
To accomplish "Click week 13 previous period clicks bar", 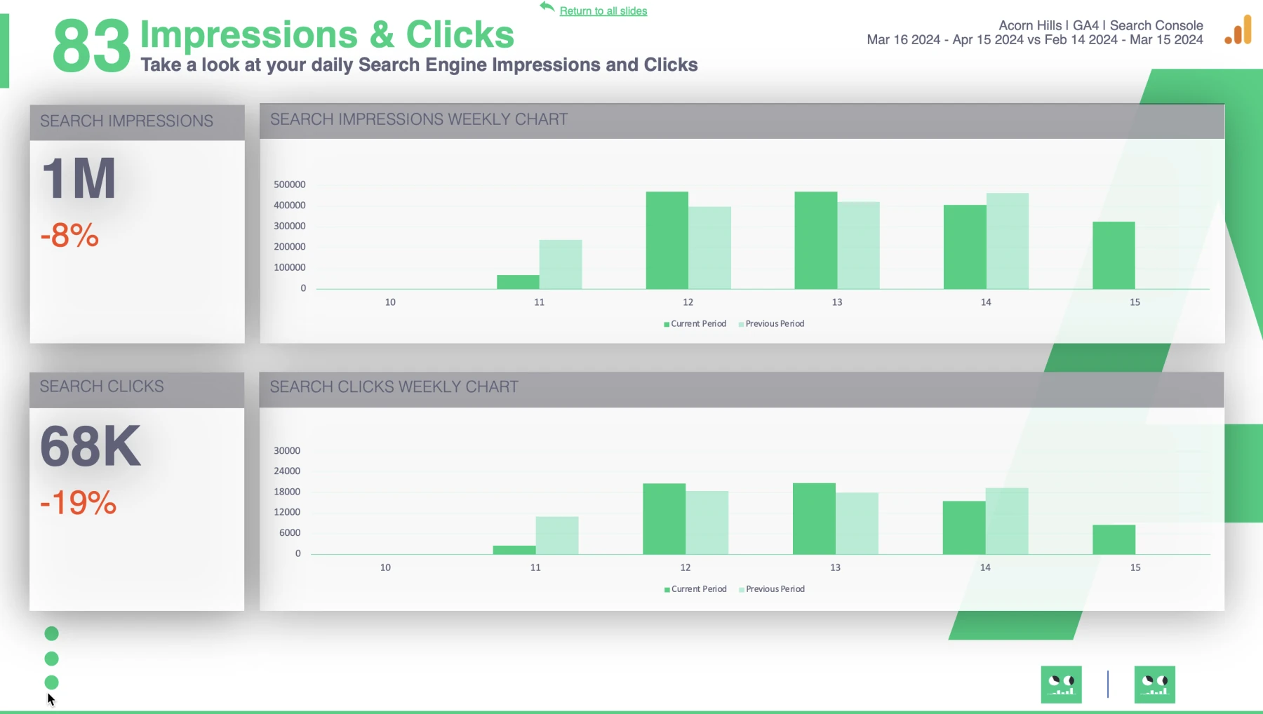I will point(857,524).
